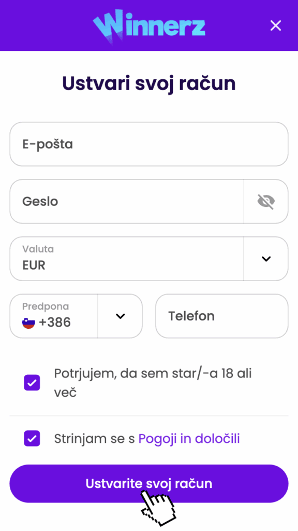Click the X icon in the header
Viewport: 298px width, 531px height.
pyautogui.click(x=275, y=25)
